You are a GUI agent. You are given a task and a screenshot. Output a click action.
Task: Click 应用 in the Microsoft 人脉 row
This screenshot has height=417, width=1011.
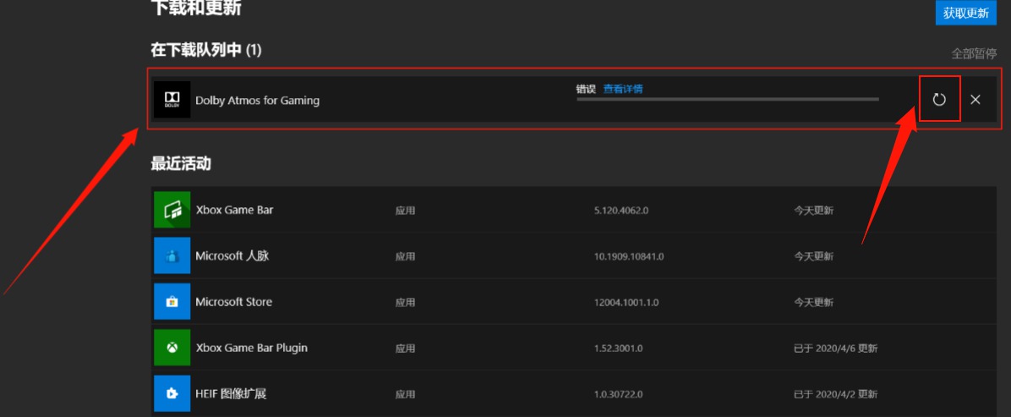[x=406, y=256]
